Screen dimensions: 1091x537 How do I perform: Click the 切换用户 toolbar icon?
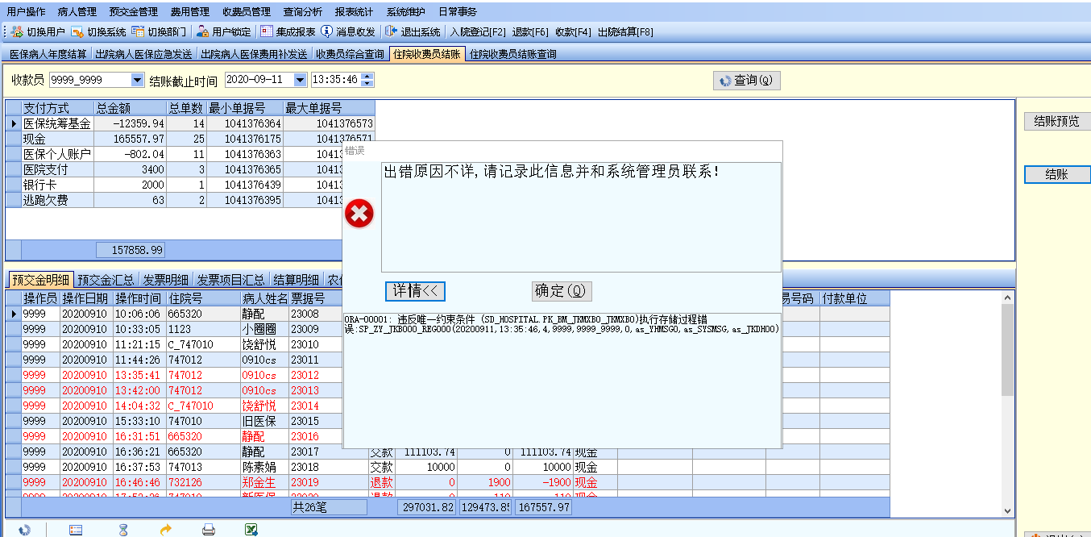click(16, 32)
